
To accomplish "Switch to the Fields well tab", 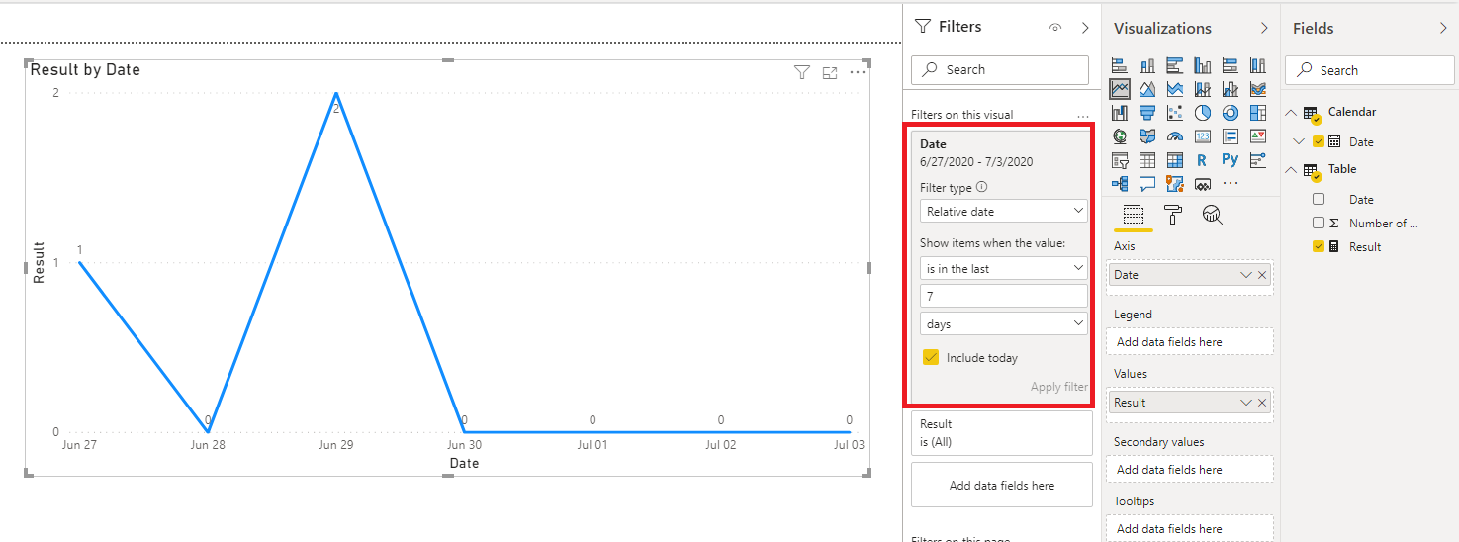I will [x=1134, y=215].
